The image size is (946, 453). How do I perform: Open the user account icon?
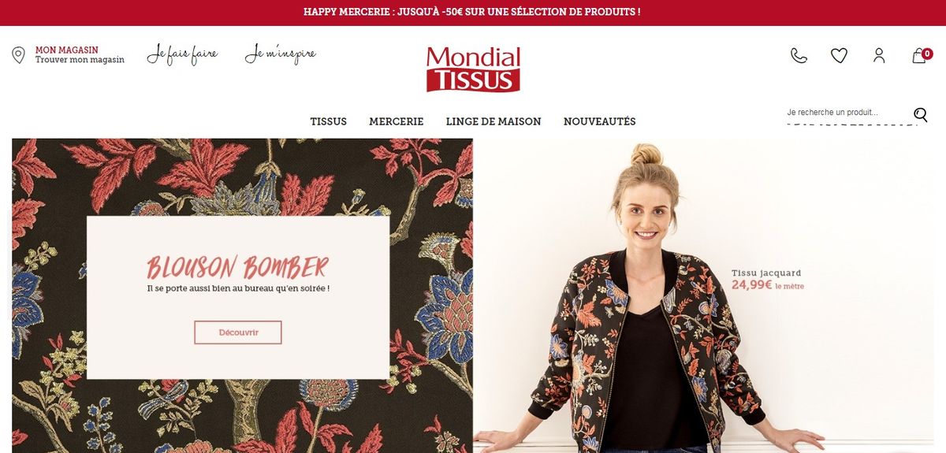tap(879, 55)
